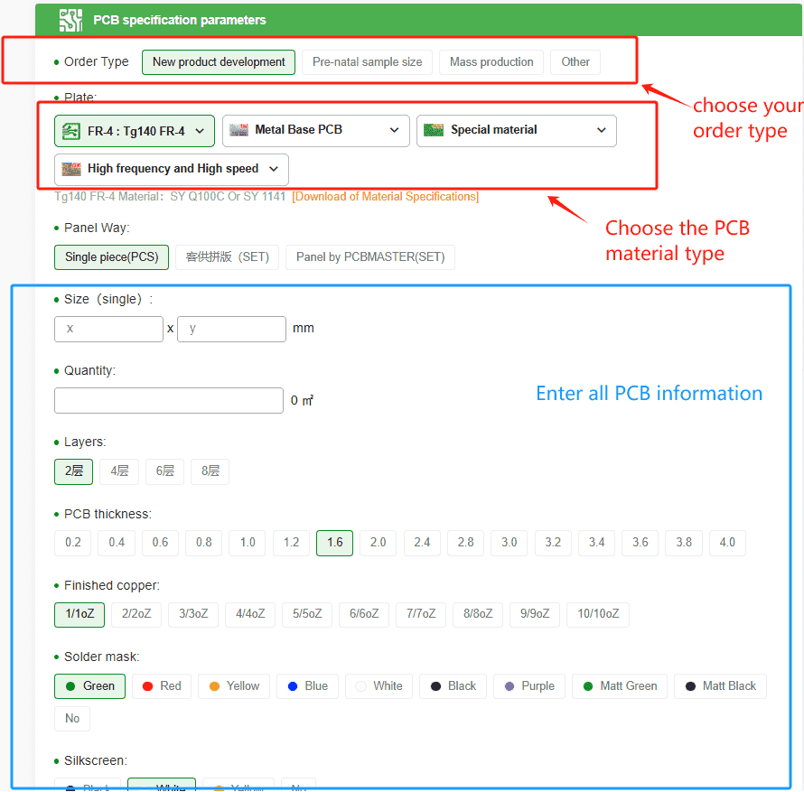Select 4层 layers option

pyautogui.click(x=118, y=471)
